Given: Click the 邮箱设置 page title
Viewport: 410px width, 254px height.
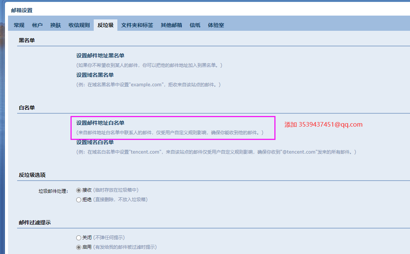Looking at the screenshot, I should click(22, 10).
